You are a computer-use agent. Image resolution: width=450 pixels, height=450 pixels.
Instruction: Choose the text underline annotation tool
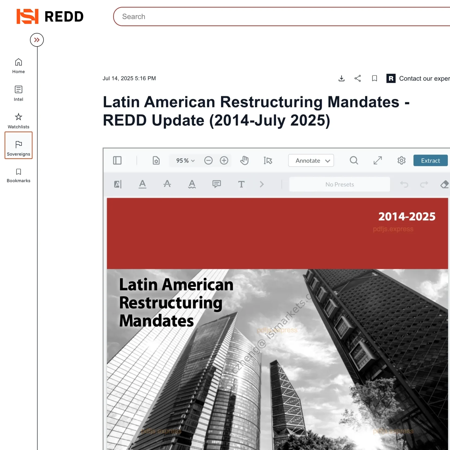point(142,184)
